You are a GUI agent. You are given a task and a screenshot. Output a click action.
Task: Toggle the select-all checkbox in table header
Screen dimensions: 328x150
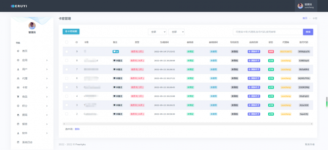pyautogui.click(x=67, y=42)
